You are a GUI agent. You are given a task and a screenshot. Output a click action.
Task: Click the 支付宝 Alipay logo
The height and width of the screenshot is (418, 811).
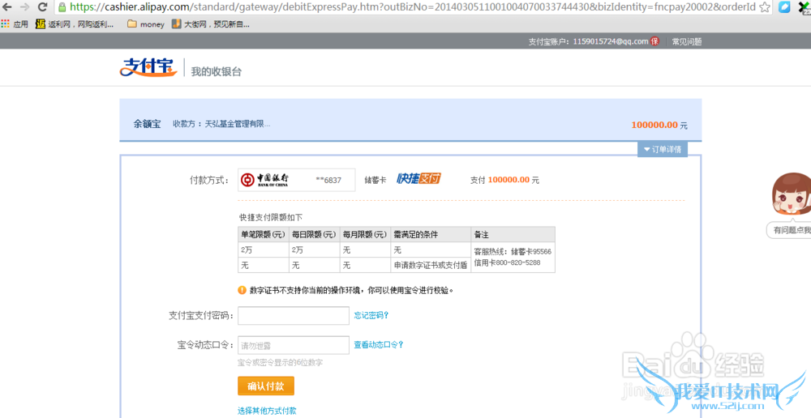tap(149, 67)
